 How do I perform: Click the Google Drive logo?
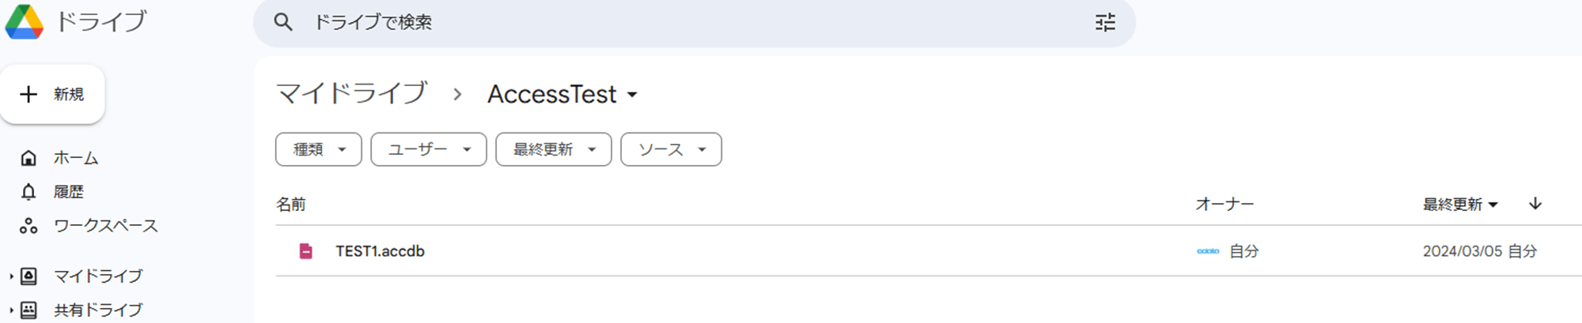(x=25, y=22)
